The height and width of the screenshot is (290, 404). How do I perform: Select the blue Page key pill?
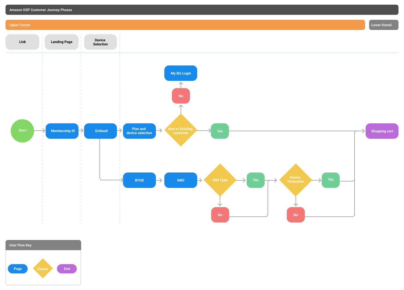(x=18, y=269)
